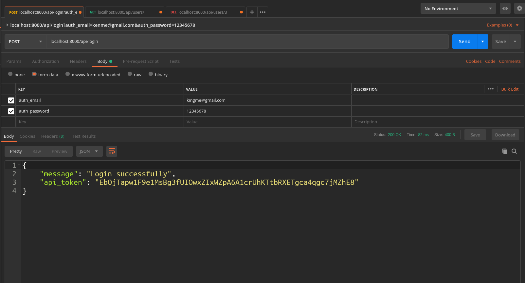Click the blue Send button
The image size is (525, 283).
point(465,42)
